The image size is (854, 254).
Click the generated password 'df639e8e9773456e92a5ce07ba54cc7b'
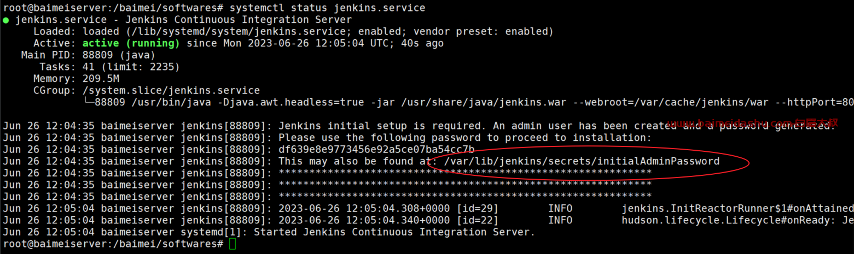(376, 150)
